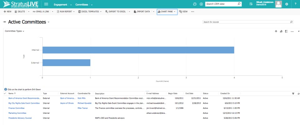Sort by Type column header
Viewport: 300px width, 125px height.
[45, 94]
